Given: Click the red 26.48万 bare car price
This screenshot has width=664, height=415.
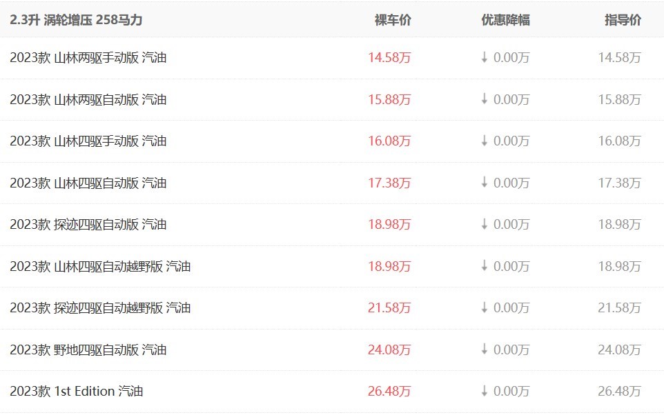Looking at the screenshot, I should point(389,391).
